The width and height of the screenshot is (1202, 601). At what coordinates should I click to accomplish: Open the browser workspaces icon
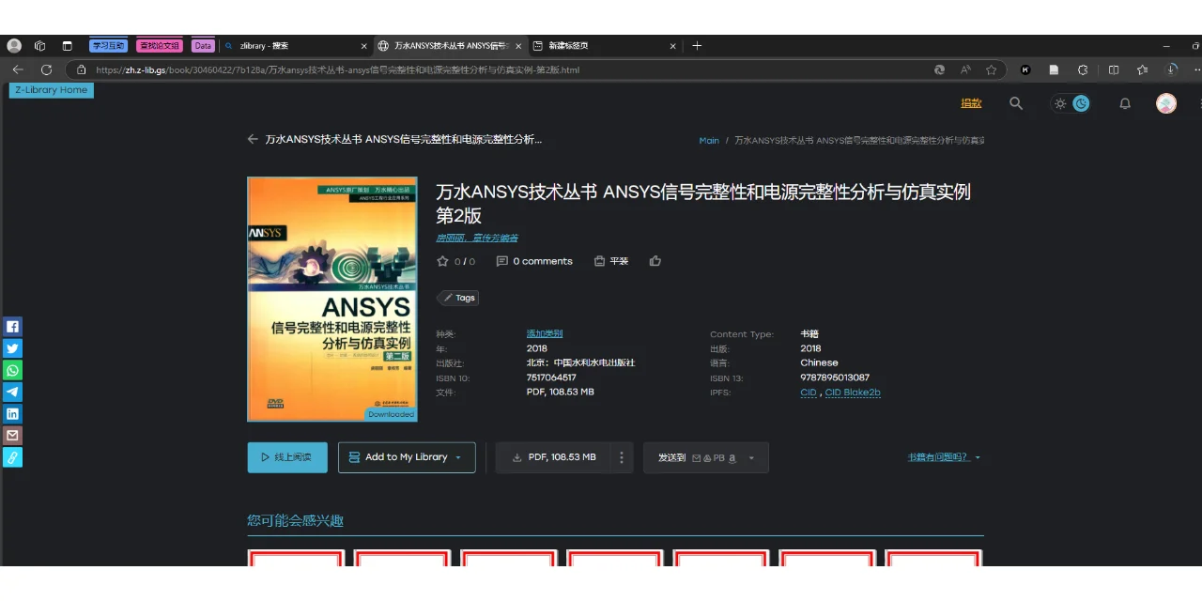(39, 45)
